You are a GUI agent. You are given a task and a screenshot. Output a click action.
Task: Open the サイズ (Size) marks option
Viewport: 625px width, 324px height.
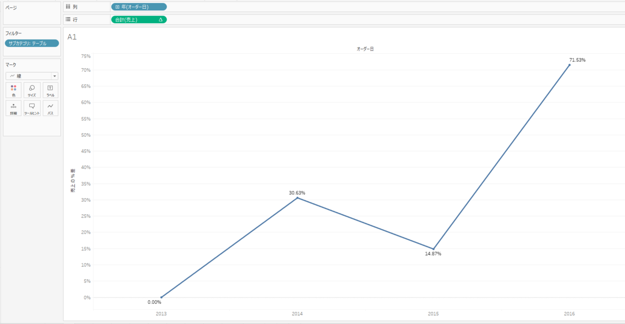(31, 89)
